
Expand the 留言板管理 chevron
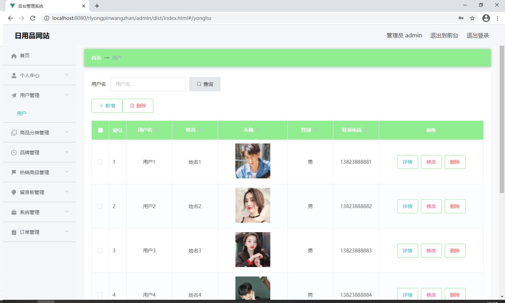67,192
